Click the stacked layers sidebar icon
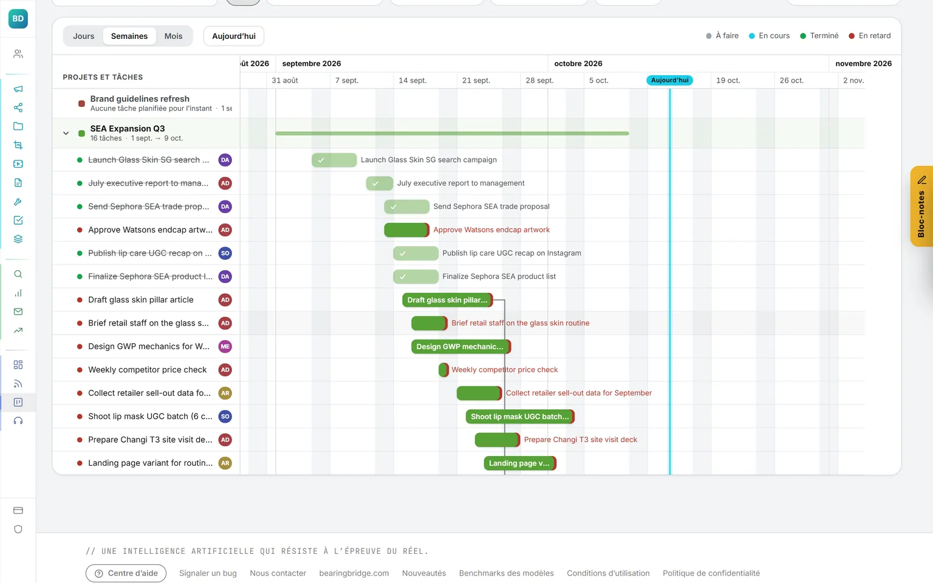933x583 pixels. (x=18, y=239)
